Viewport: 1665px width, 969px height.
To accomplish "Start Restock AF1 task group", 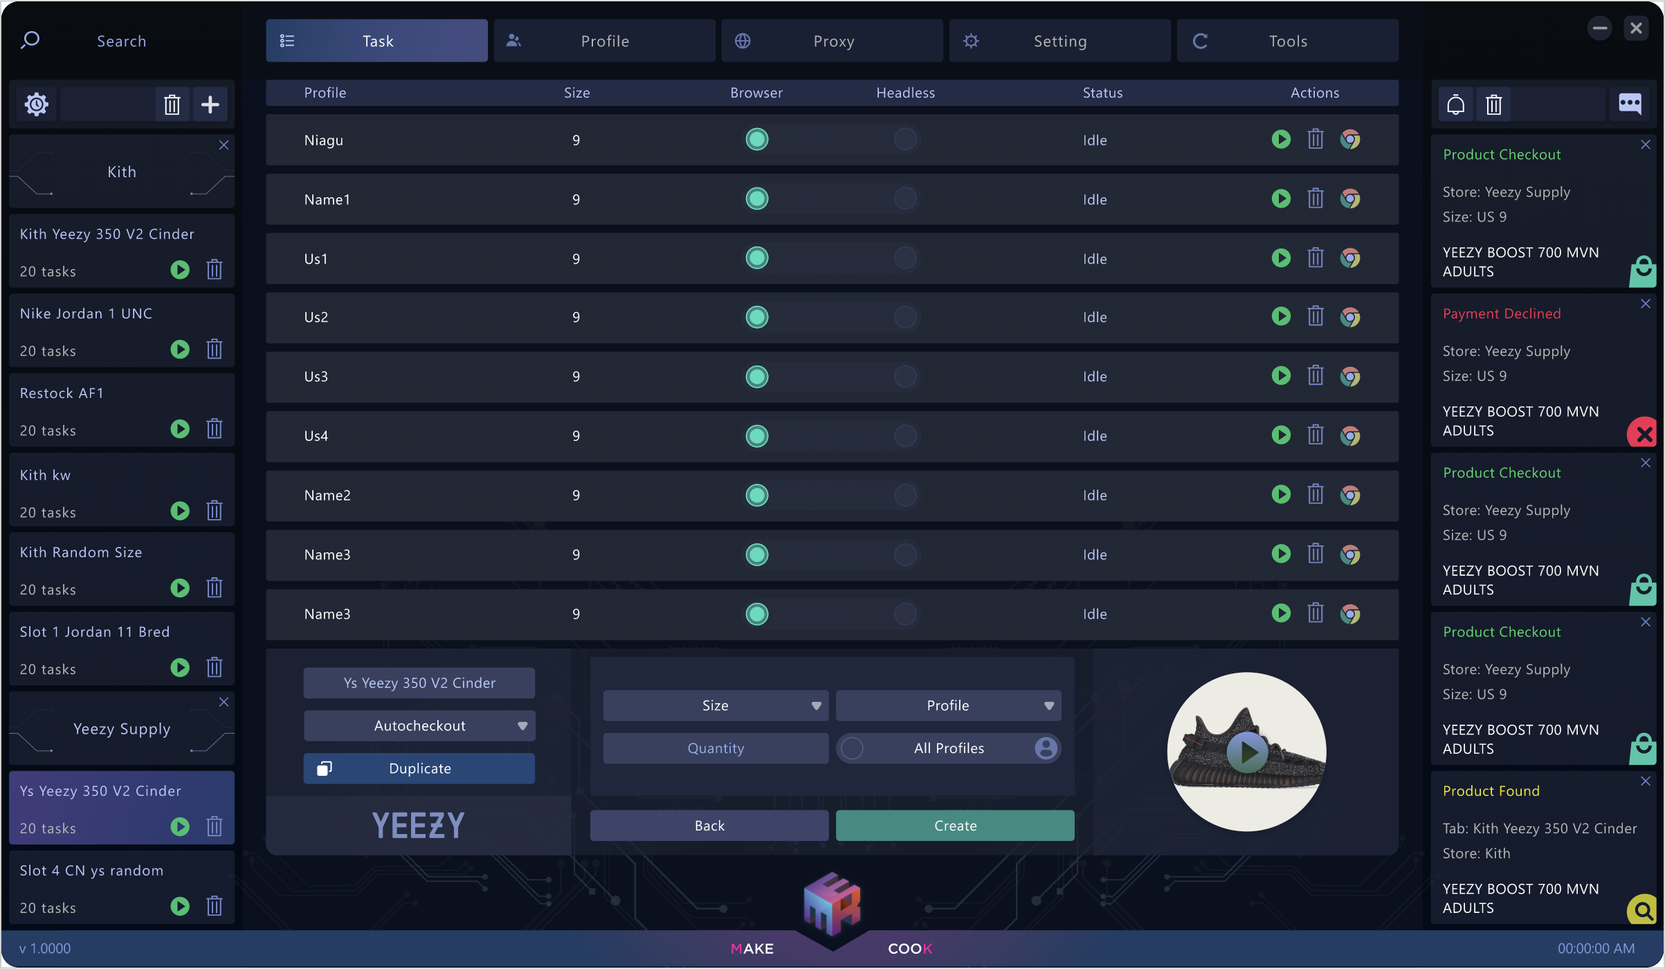I will [180, 428].
